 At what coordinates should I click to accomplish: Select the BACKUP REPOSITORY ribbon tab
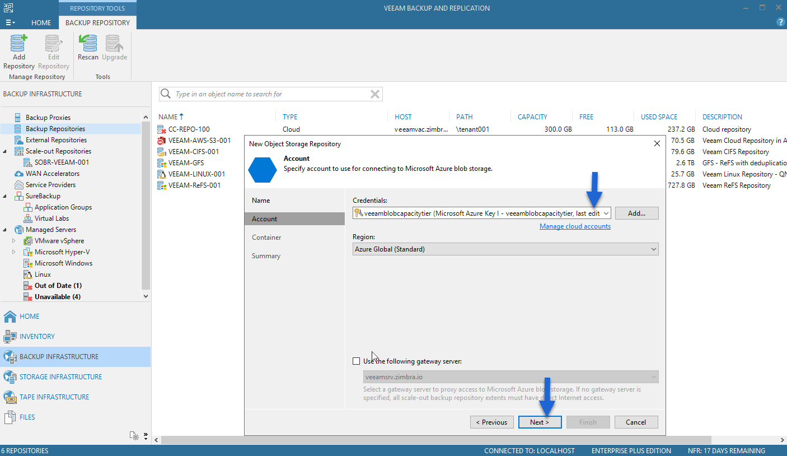[x=97, y=23]
